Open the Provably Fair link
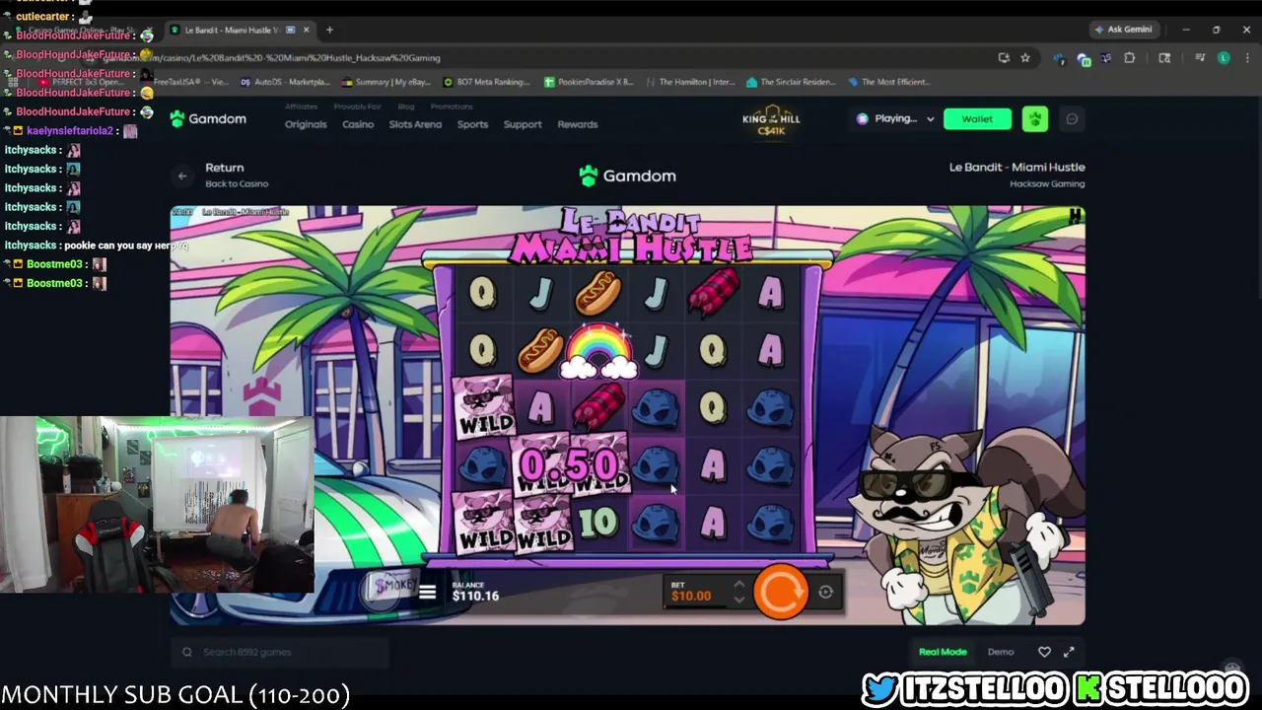The height and width of the screenshot is (710, 1262). (x=357, y=106)
